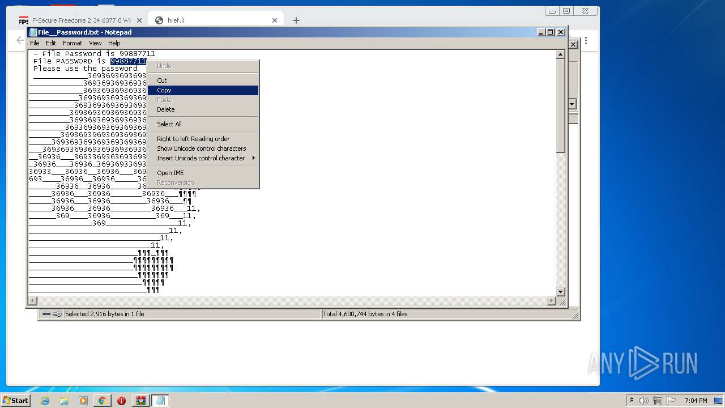Image resolution: width=725 pixels, height=408 pixels.
Task: Click the volume speaker tray icon
Action: tap(644, 401)
